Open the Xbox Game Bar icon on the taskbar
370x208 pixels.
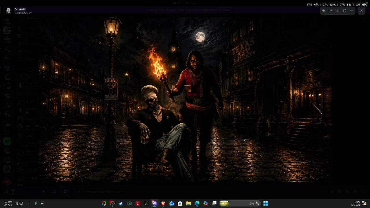129,203
